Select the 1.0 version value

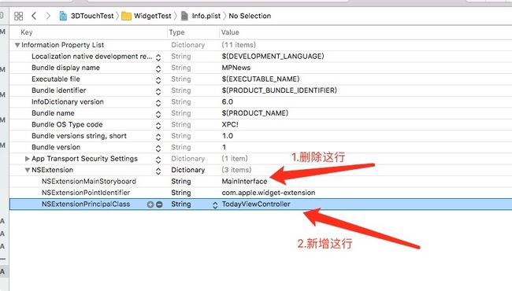pyautogui.click(x=228, y=136)
